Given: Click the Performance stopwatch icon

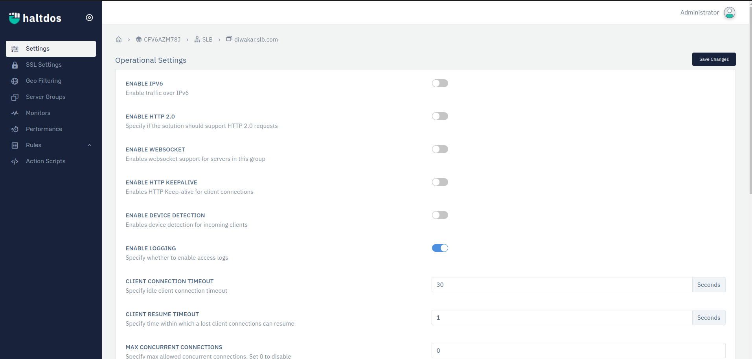Looking at the screenshot, I should click(x=15, y=129).
